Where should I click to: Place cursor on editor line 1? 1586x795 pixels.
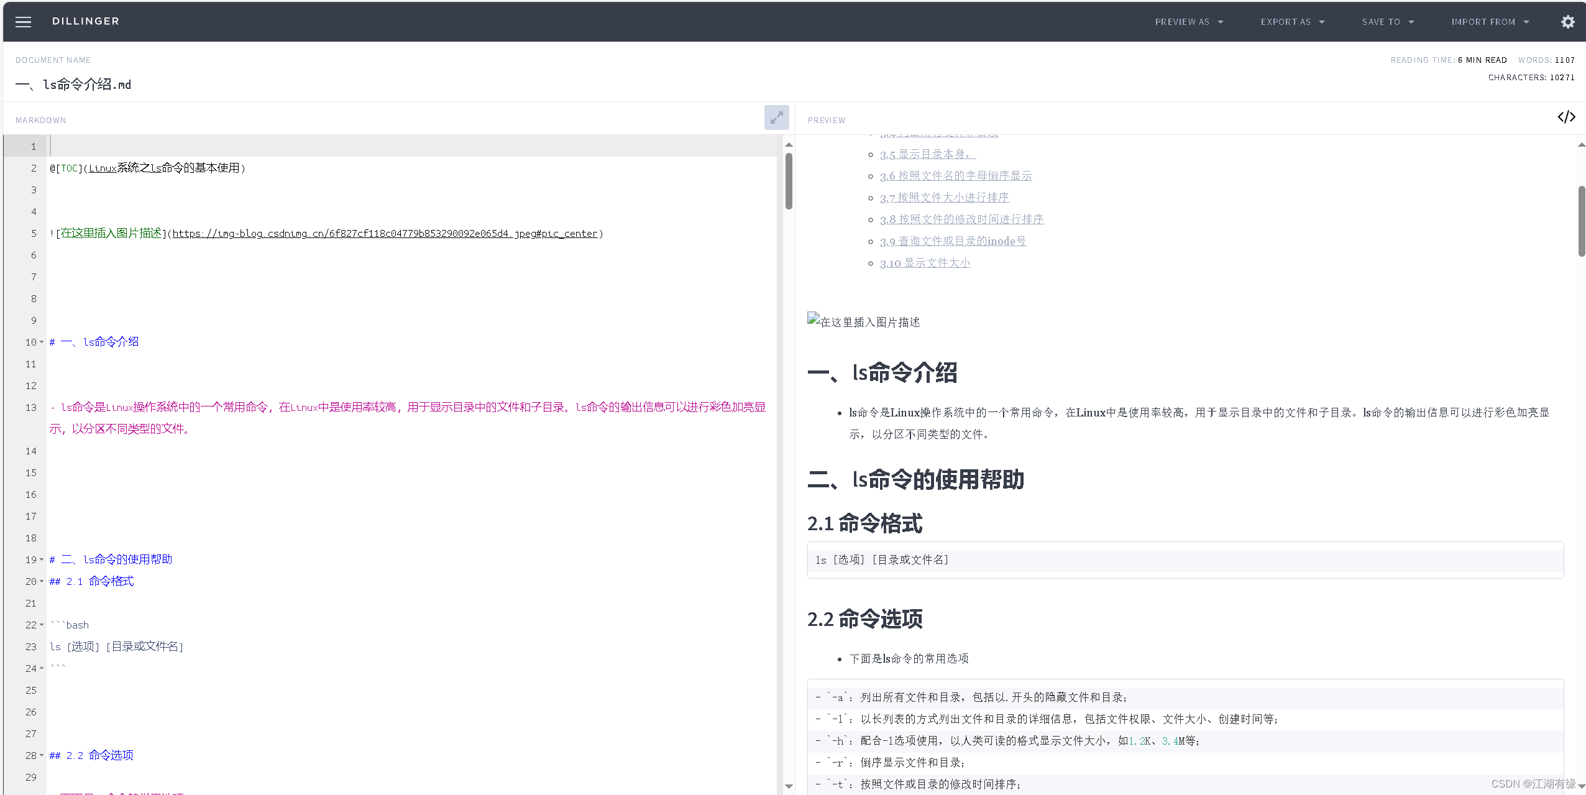click(x=413, y=147)
